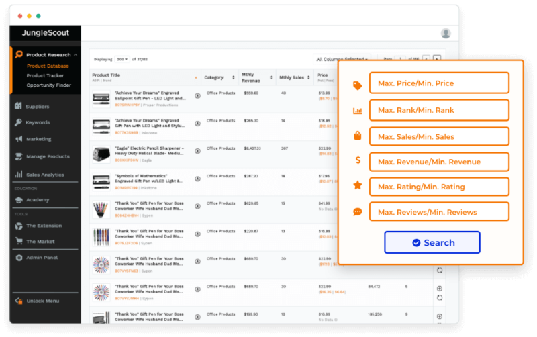
Task: Click the $559.60 revenue value
Action: [x=251, y=93]
